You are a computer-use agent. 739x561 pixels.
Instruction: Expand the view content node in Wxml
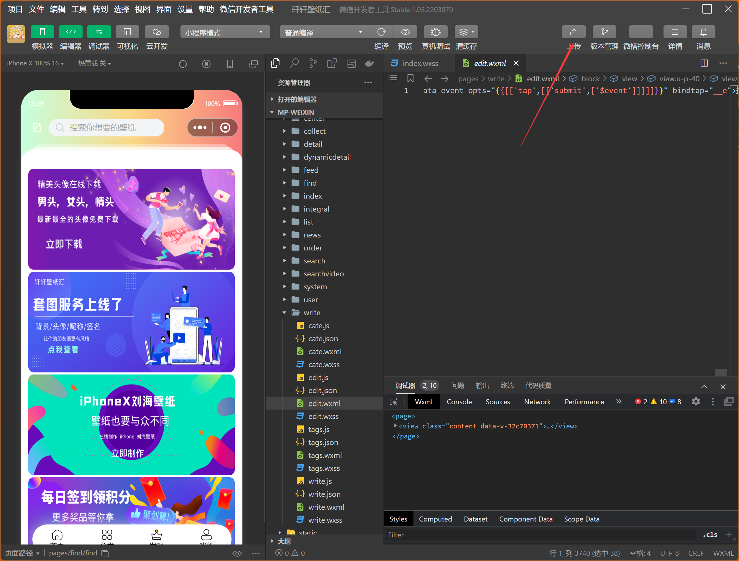(x=395, y=426)
